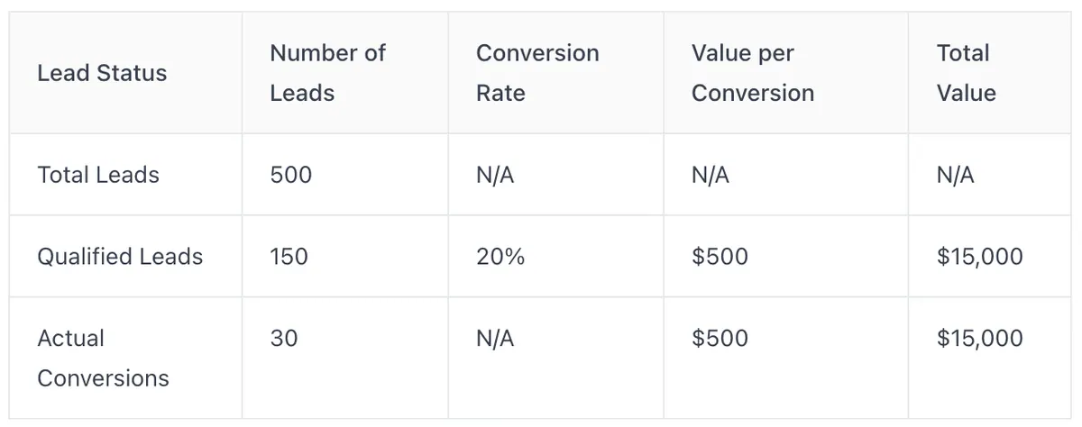Select the Number of Leads header

[327, 73]
